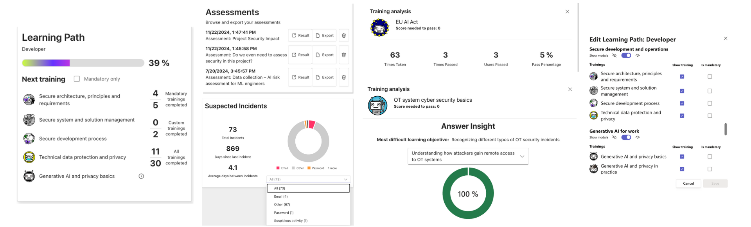Click Secure development process icon in Learning Path
The image size is (751, 227).
[x=29, y=139]
